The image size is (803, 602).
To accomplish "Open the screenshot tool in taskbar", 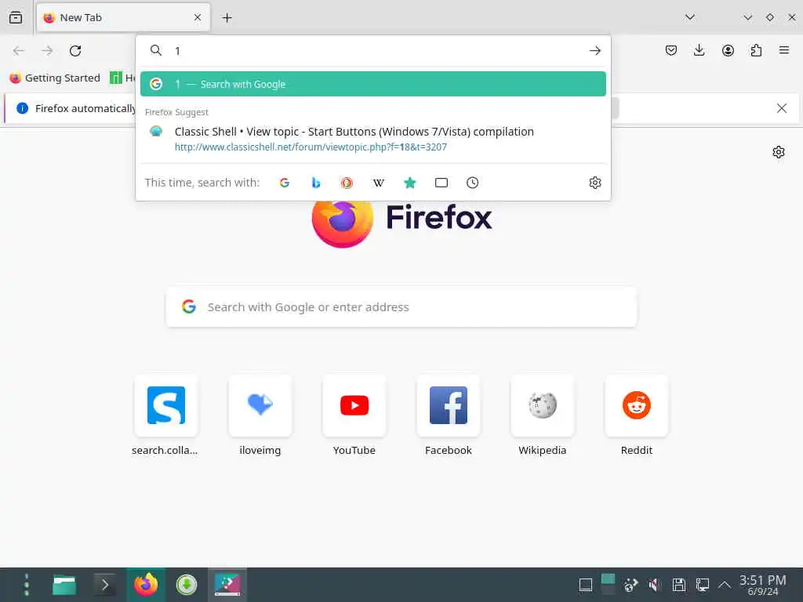I will [227, 585].
